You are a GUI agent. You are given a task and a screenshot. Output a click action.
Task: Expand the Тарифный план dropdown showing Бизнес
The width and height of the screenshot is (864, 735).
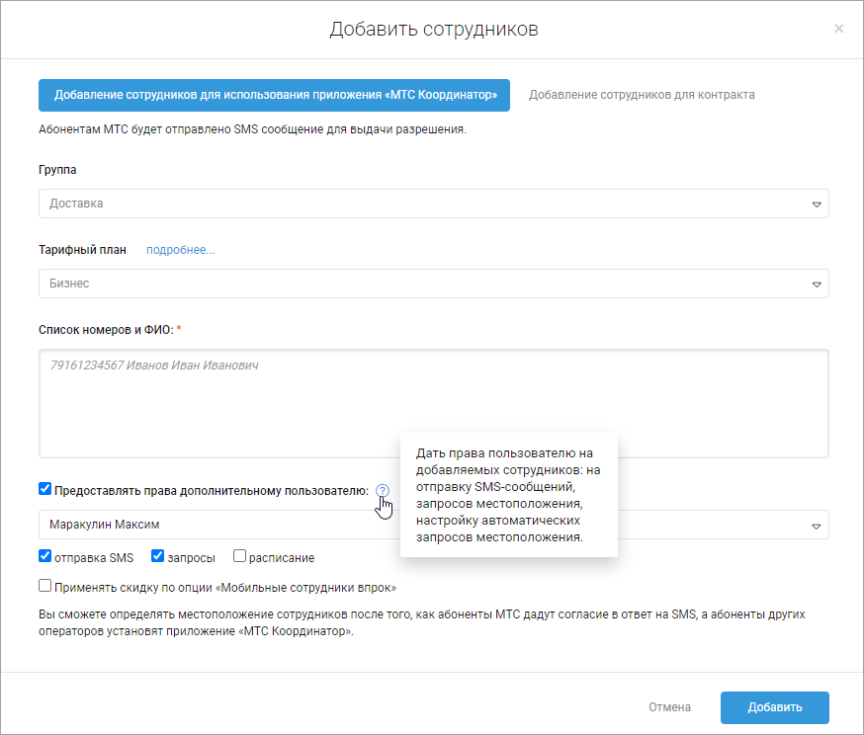[425, 284]
